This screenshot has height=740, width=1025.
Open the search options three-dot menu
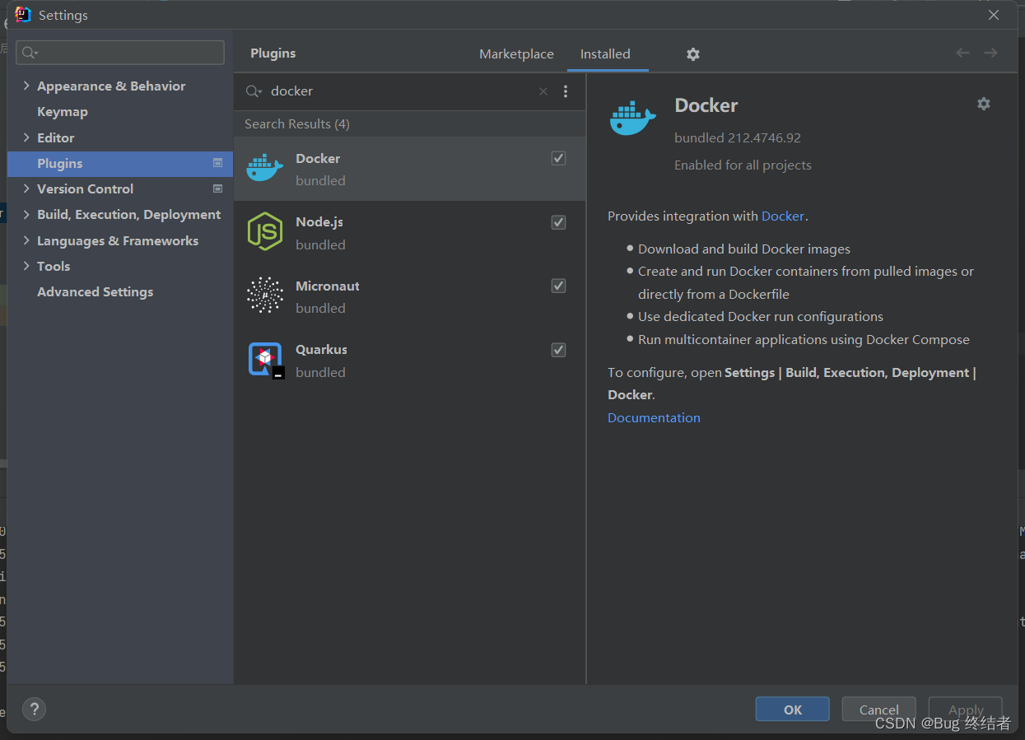click(x=566, y=91)
